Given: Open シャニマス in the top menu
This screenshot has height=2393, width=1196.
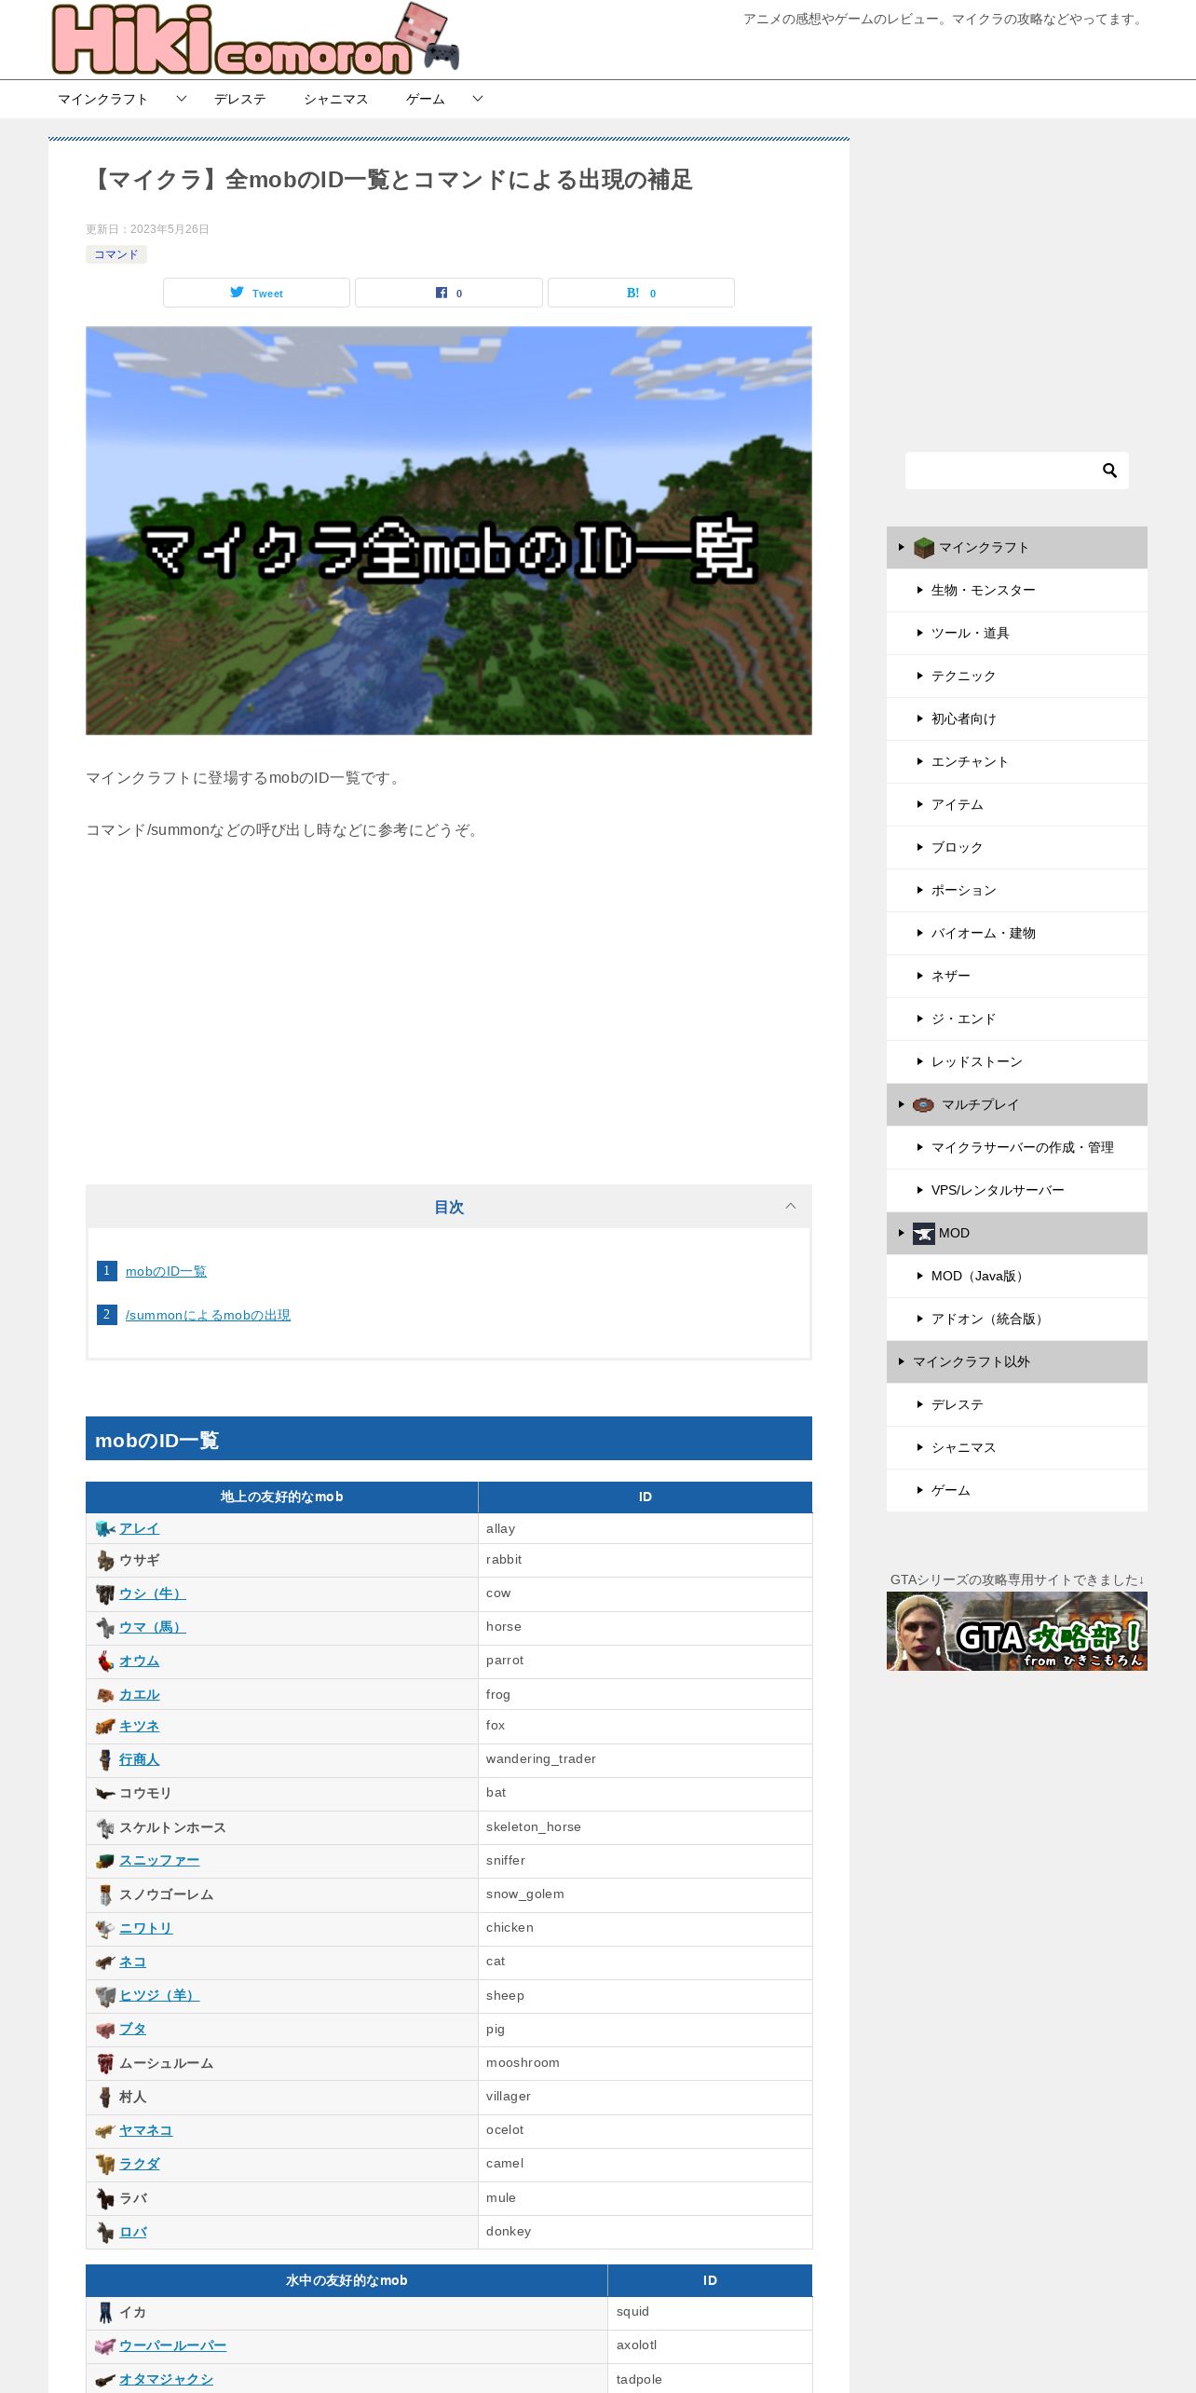Looking at the screenshot, I should click(336, 99).
